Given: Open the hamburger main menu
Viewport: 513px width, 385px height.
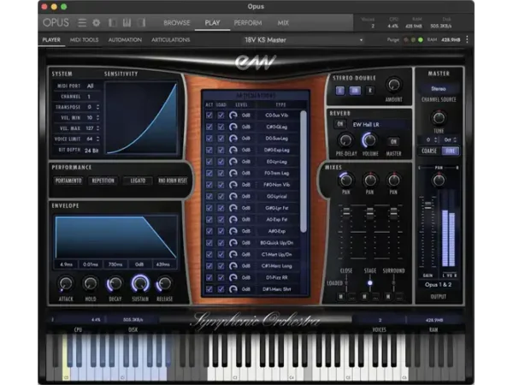Looking at the screenshot, I should point(82,22).
